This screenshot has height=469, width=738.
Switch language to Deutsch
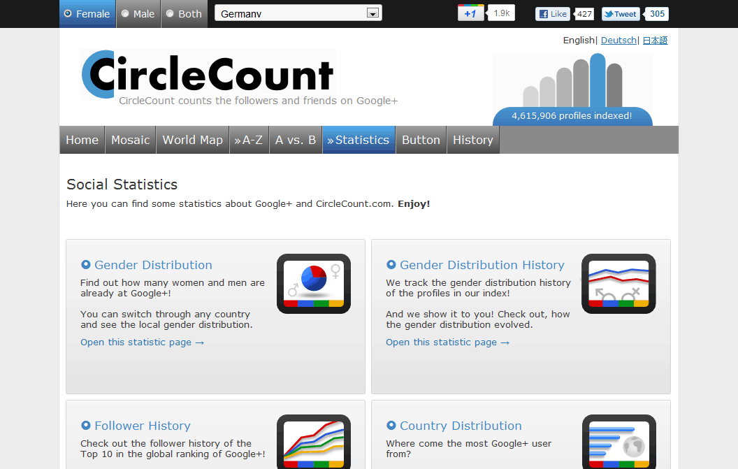(618, 41)
